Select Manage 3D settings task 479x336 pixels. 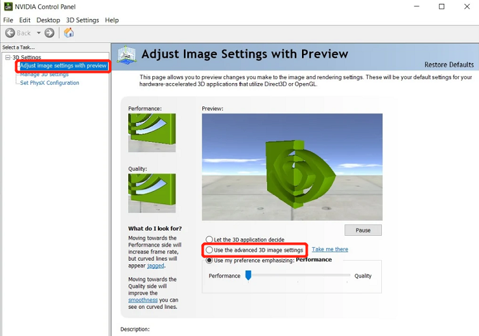click(x=44, y=74)
